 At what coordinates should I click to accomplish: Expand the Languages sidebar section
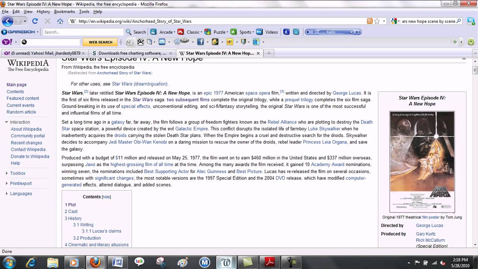tap(7, 194)
